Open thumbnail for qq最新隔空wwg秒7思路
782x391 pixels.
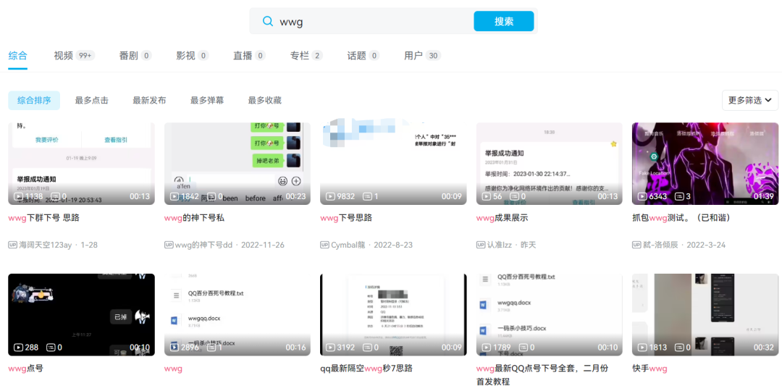pyautogui.click(x=393, y=314)
